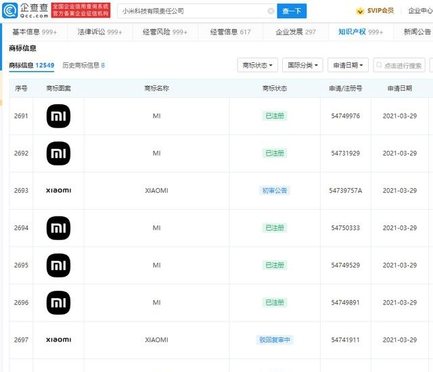Viewport: 433px width, 372px height.
Task: Click the magnifier icon in trademark search
Action: click(x=379, y=65)
